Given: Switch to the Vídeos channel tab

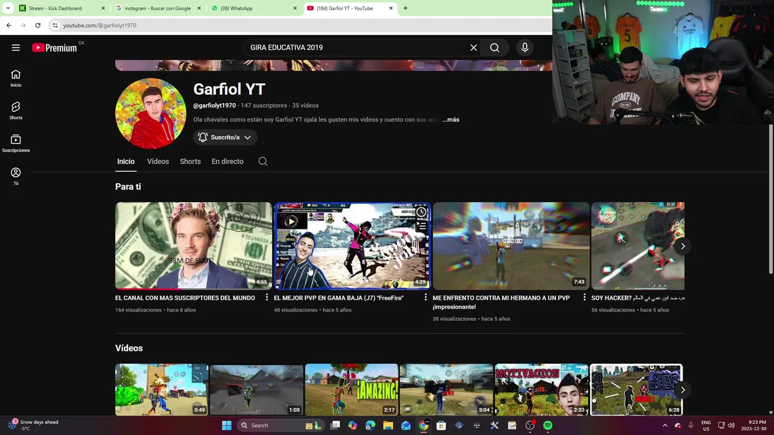Looking at the screenshot, I should [158, 161].
